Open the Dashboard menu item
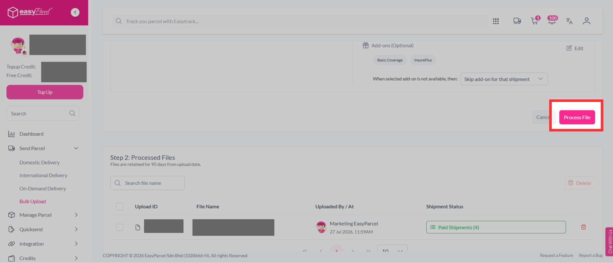 coord(31,134)
